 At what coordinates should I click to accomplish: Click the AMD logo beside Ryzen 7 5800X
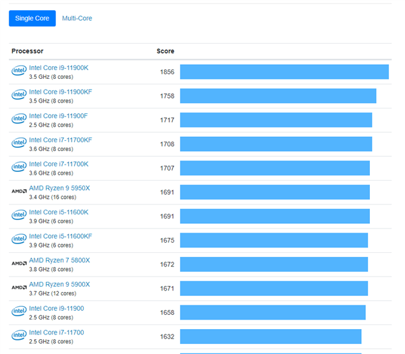(x=19, y=264)
